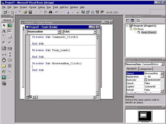Select the OLE container tool

pos(4,83)
